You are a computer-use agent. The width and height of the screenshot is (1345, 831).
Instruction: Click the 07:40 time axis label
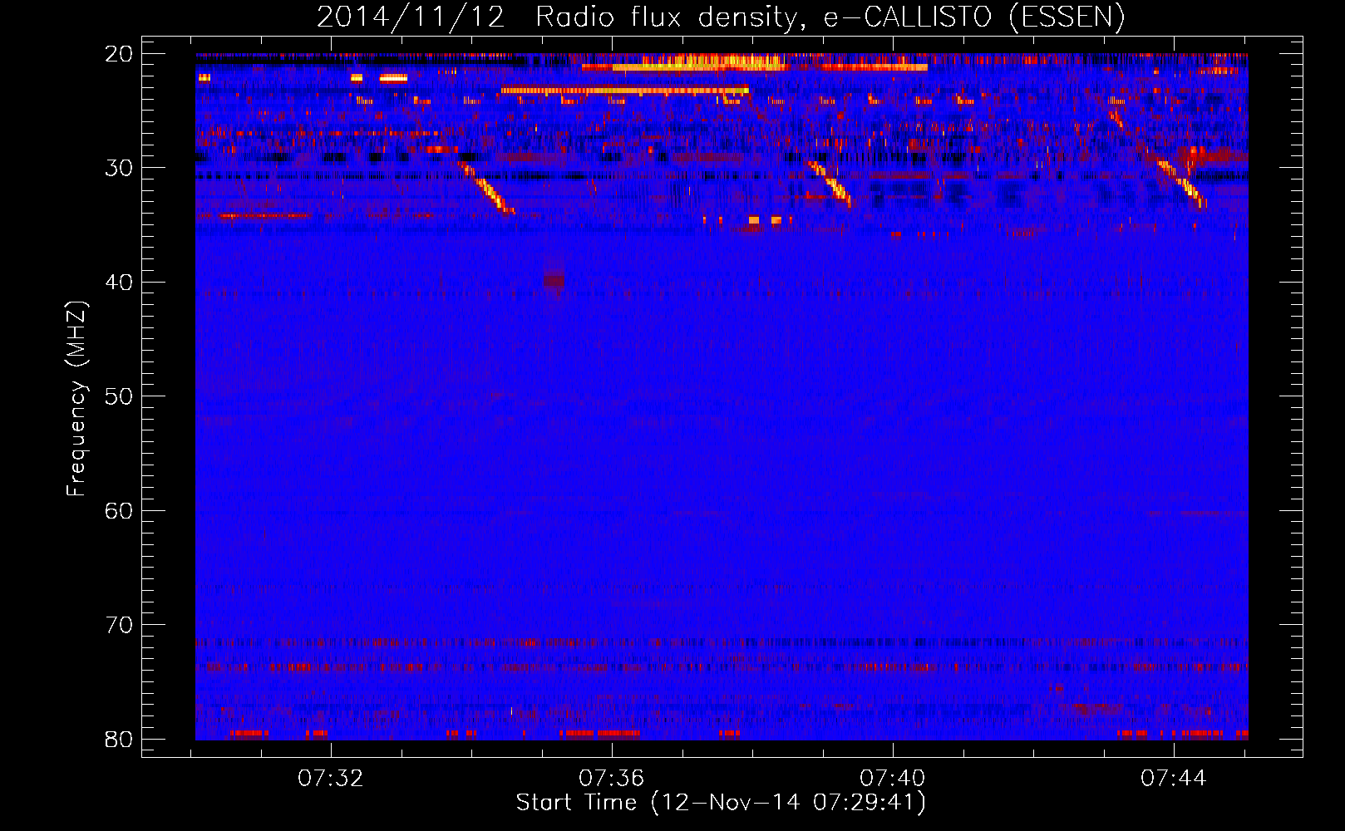(892, 779)
